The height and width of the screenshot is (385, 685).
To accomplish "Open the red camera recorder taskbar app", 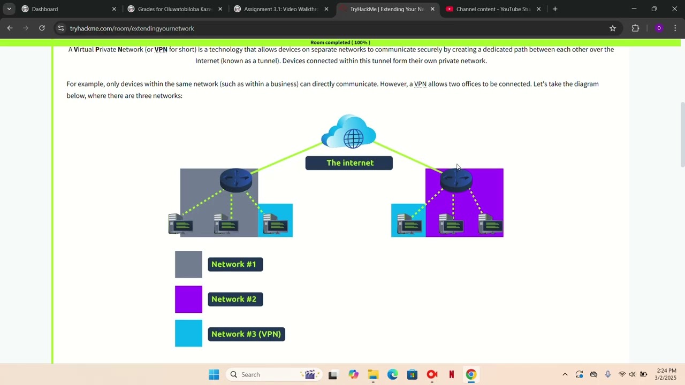I will pyautogui.click(x=432, y=374).
